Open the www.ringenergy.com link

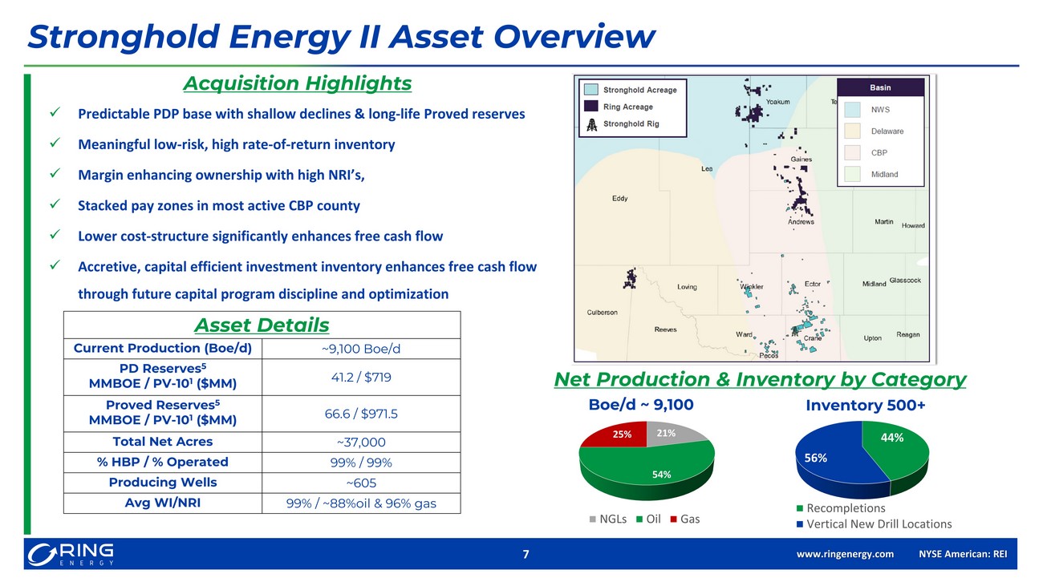point(845,554)
